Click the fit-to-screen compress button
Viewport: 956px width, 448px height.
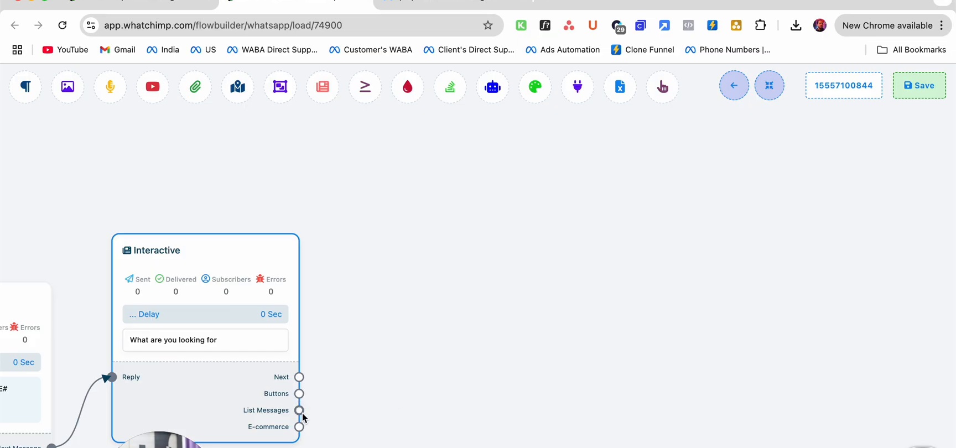click(x=770, y=85)
